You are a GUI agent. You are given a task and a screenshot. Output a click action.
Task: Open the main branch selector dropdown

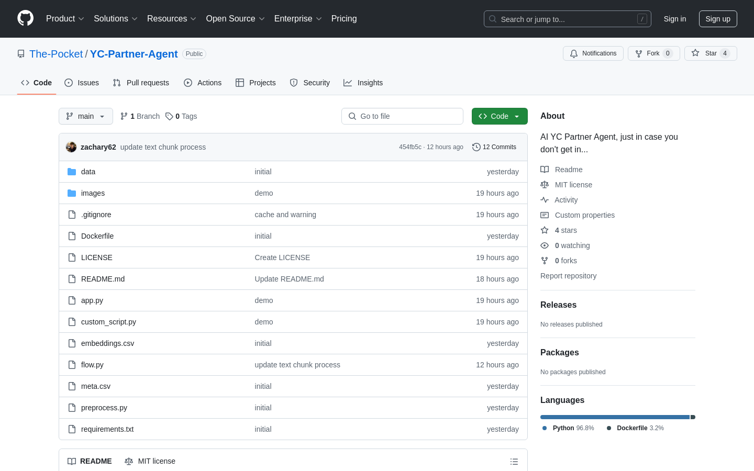(x=86, y=116)
